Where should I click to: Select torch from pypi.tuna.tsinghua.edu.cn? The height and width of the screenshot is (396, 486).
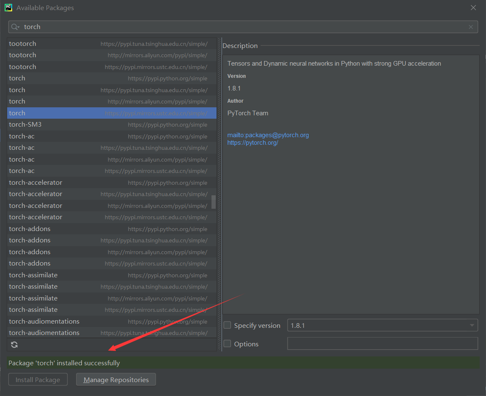tap(111, 90)
